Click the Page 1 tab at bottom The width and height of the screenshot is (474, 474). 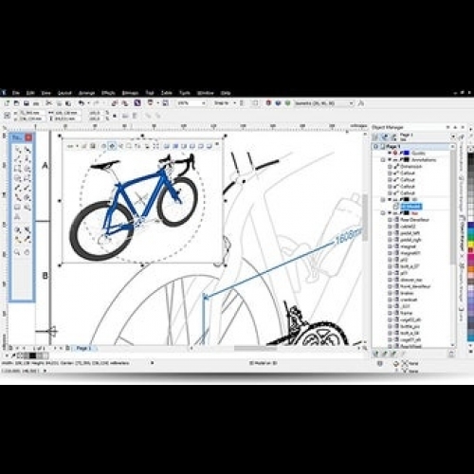(83, 348)
